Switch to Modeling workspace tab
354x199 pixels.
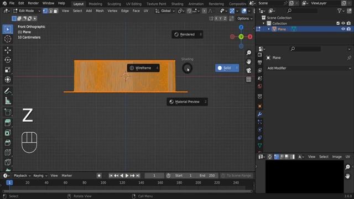(x=95, y=4)
